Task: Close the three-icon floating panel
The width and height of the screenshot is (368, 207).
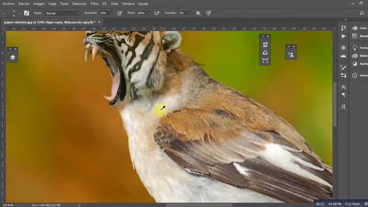Action: tap(268, 36)
